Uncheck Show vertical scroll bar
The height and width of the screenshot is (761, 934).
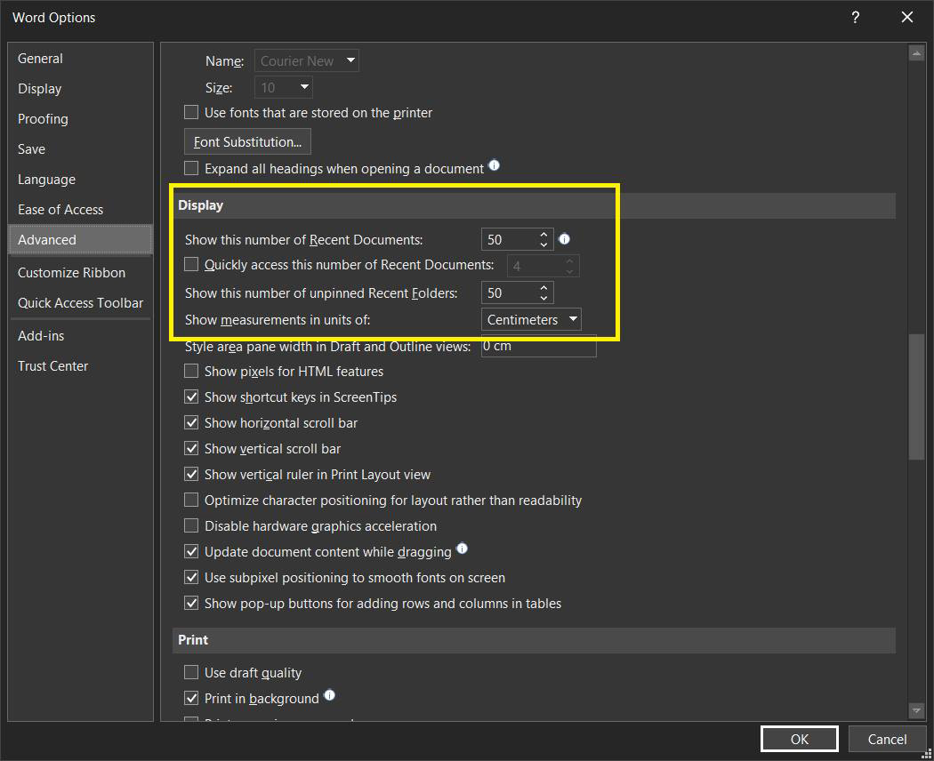point(191,449)
